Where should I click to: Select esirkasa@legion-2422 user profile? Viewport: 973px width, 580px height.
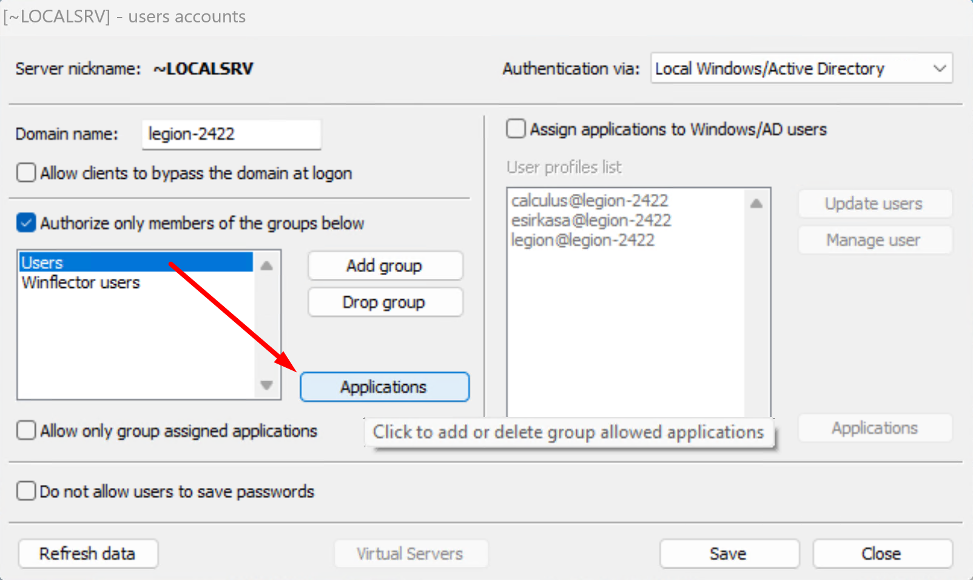pyautogui.click(x=591, y=220)
